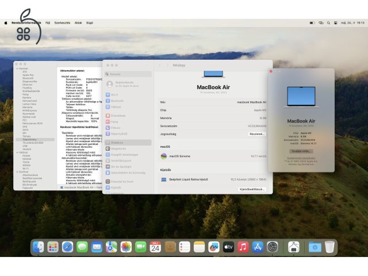
Task: Open the Apple TV app in the Dock
Action: [228, 247]
